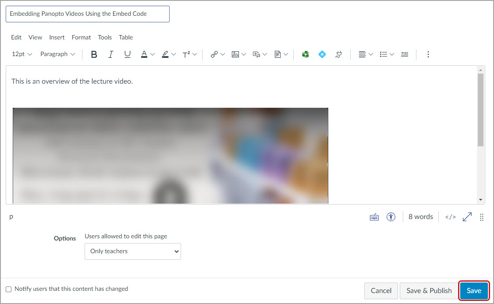Click the text 'This is an overview of the lecture video.'

pos(72,81)
